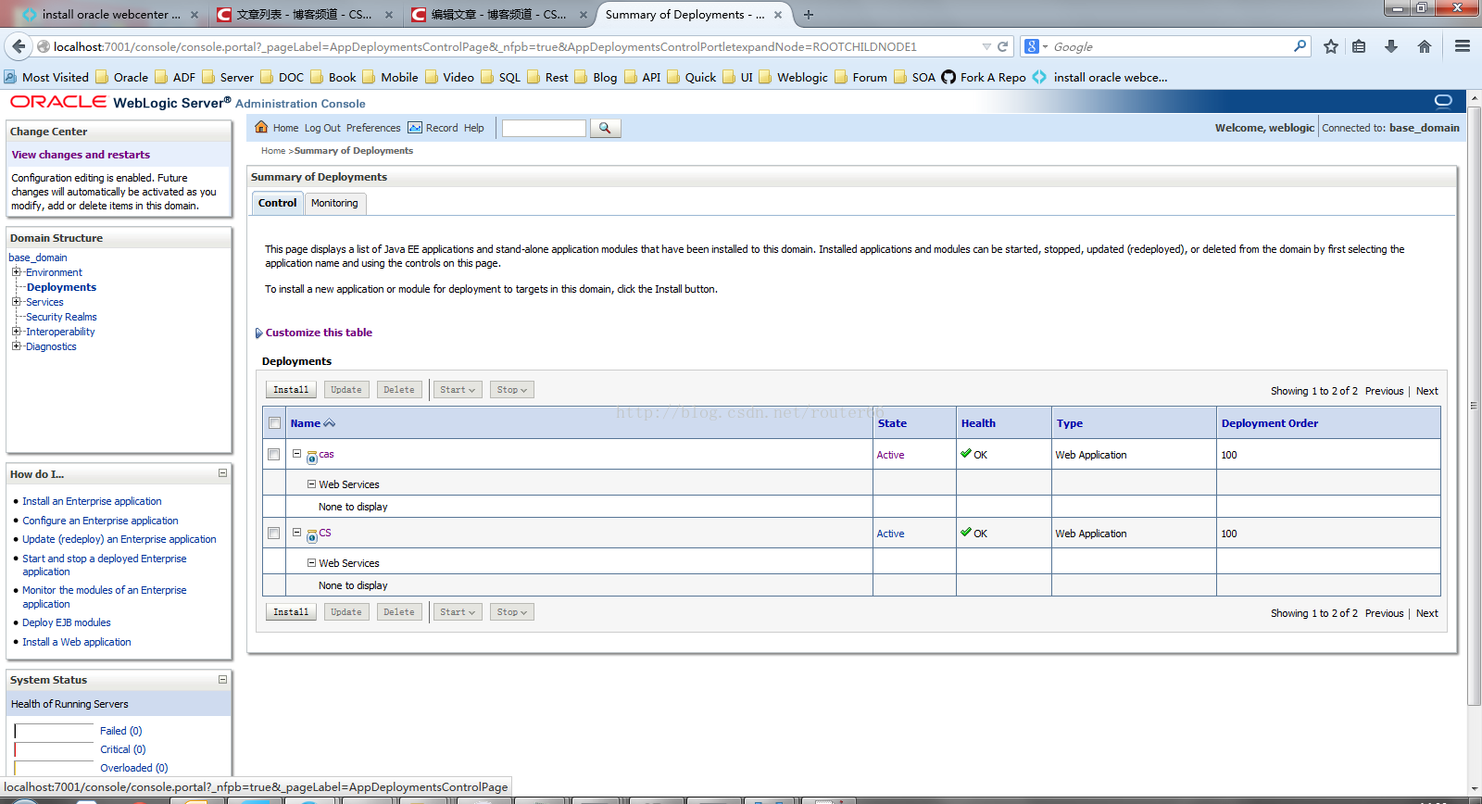This screenshot has height=804, width=1482.
Task: Click the Home breadcrumb link
Action: (x=273, y=151)
